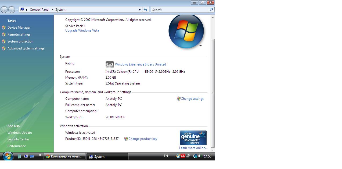Open Windows Update under See also

[20, 133]
